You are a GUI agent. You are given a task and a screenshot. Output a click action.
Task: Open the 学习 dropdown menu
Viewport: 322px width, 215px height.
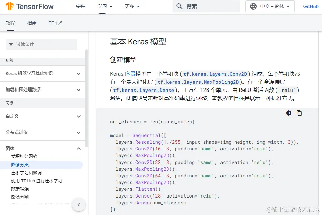(105, 7)
